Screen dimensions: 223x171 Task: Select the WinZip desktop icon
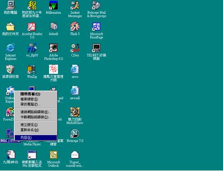pos(32,69)
